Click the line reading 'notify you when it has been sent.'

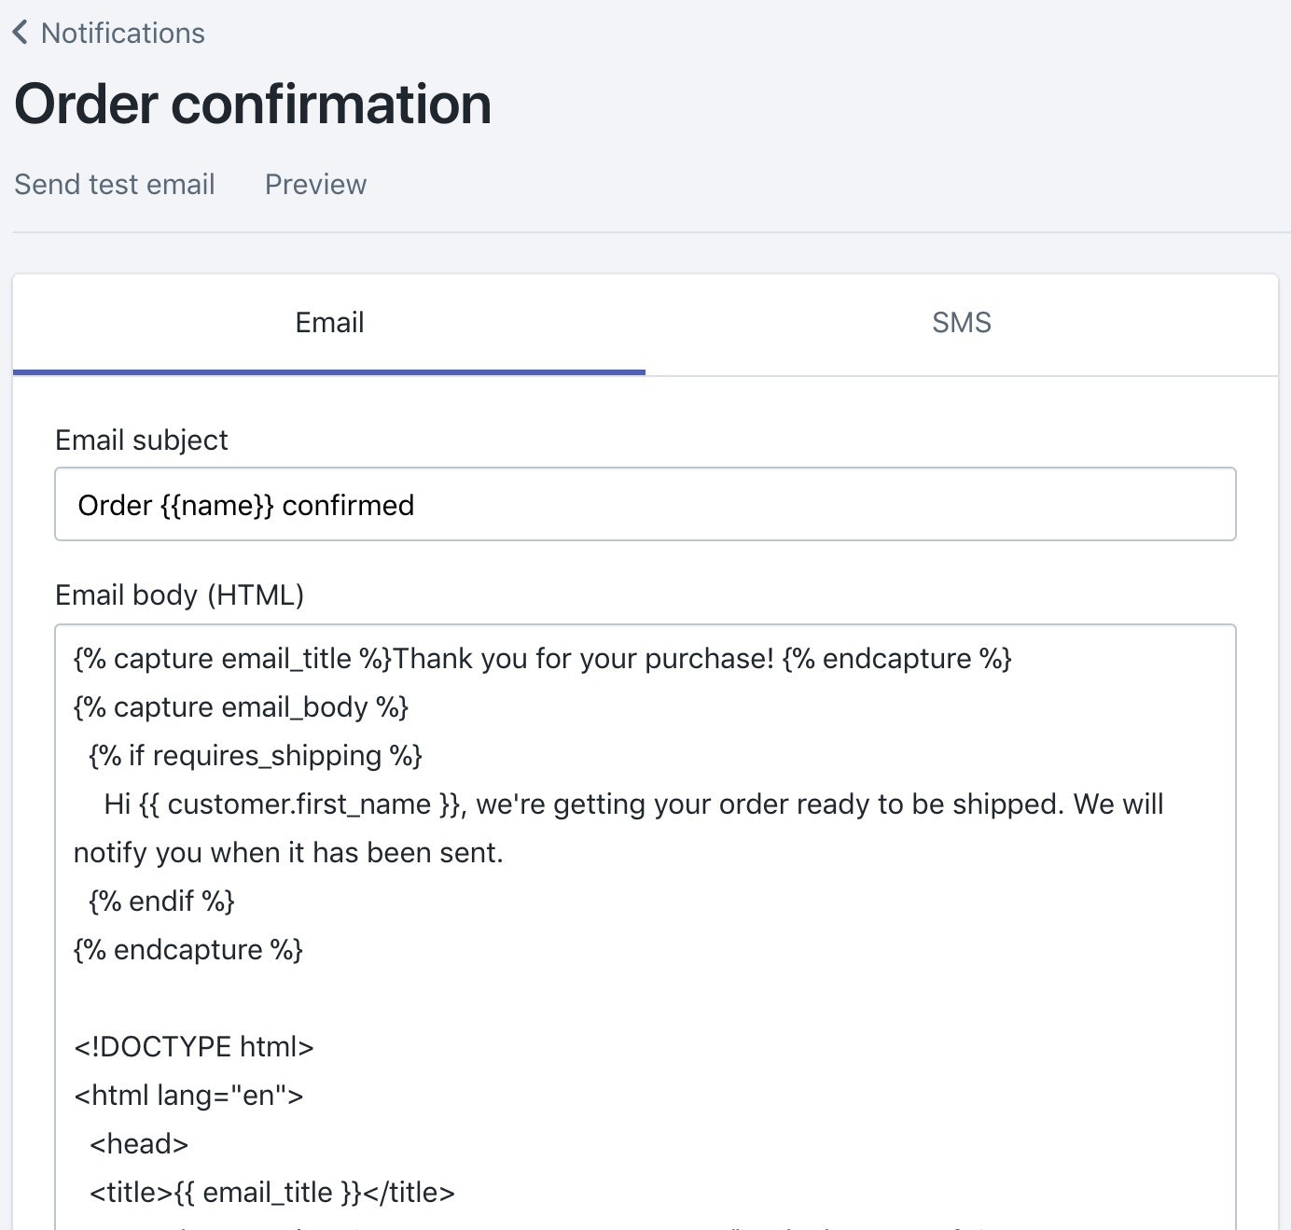[288, 853]
